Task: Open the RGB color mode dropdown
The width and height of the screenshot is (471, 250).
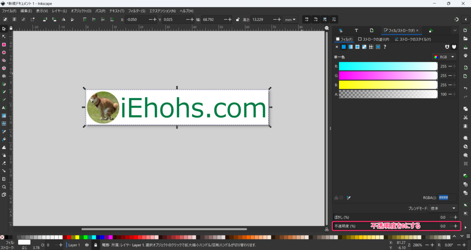Action: click(x=444, y=56)
